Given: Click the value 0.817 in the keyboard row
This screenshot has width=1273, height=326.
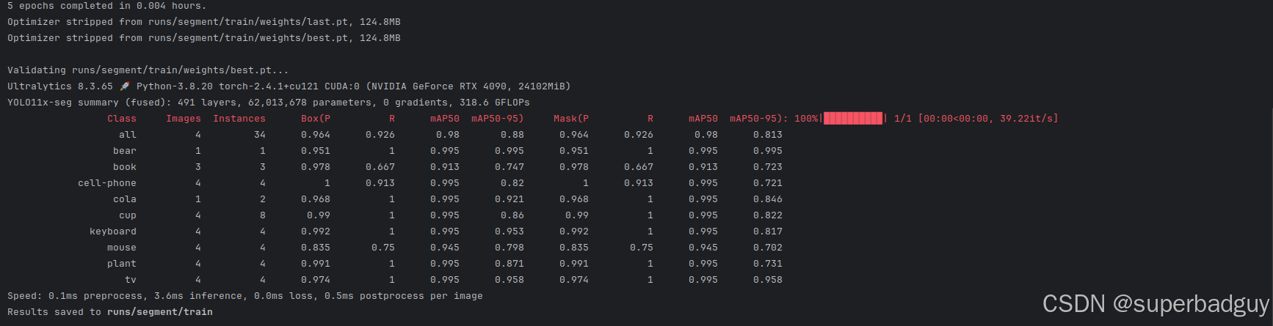Looking at the screenshot, I should 768,231.
